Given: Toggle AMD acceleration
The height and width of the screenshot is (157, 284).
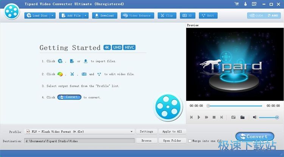Looking at the screenshot, I should (x=273, y=16).
